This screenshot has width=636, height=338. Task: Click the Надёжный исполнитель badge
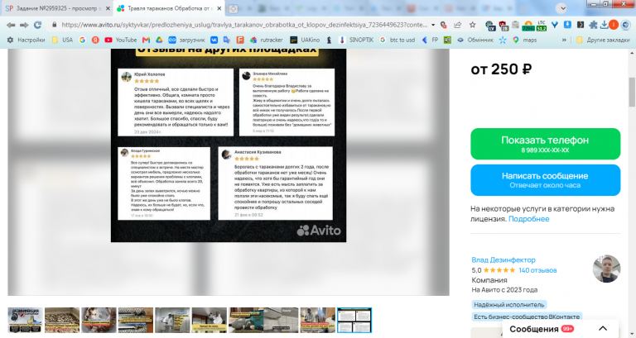coord(509,304)
